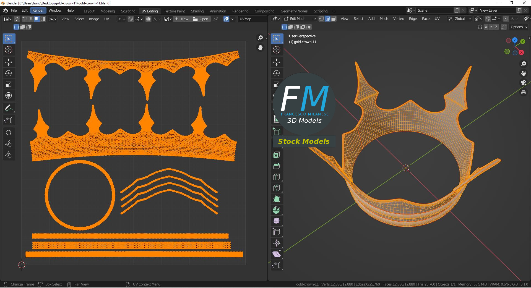Switch to face select mode
531x288 pixels.
(334, 19)
